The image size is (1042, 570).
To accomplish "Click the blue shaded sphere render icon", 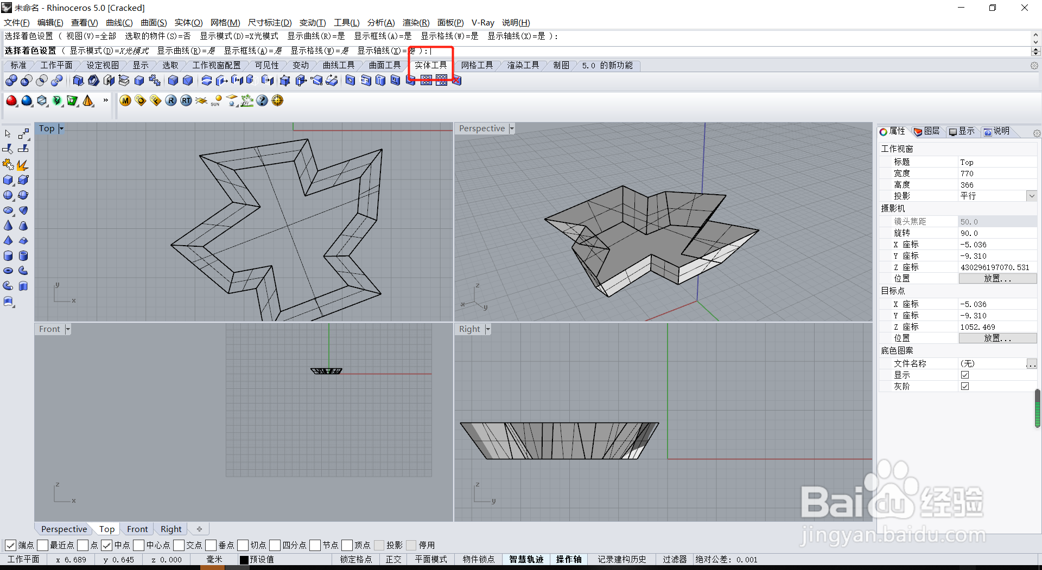I will coord(27,101).
